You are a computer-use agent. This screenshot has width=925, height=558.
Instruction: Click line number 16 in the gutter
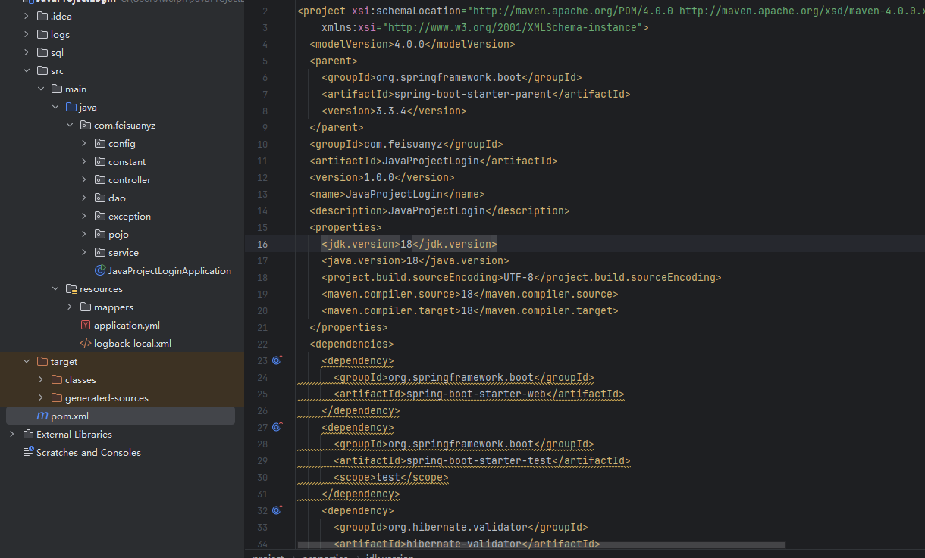[262, 244]
